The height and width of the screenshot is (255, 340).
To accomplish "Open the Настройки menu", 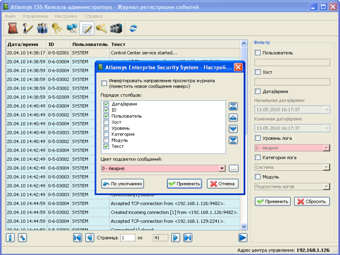I will pyautogui.click(x=66, y=16).
